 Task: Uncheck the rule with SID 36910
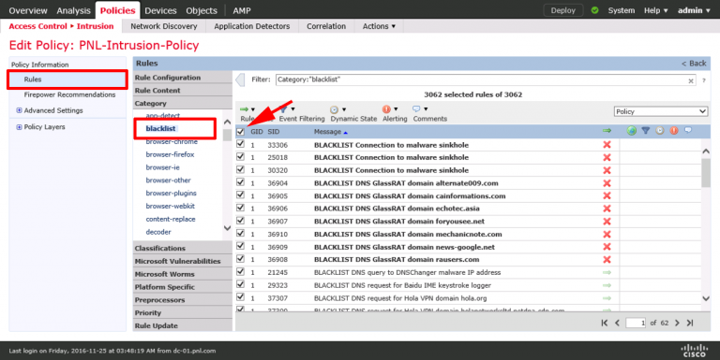coord(240,233)
